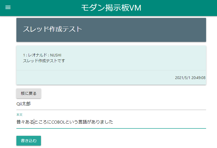This screenshot has height=148, width=217.
Task: Click the スレッド作成テスト thread heading
Action: click(x=52, y=29)
